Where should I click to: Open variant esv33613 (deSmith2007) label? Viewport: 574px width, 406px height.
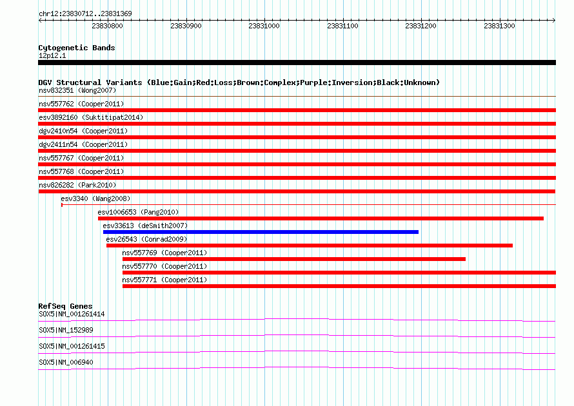click(145, 226)
